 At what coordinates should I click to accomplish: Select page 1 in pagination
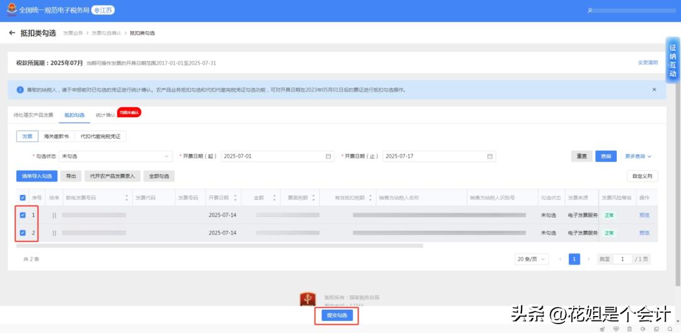(x=574, y=259)
